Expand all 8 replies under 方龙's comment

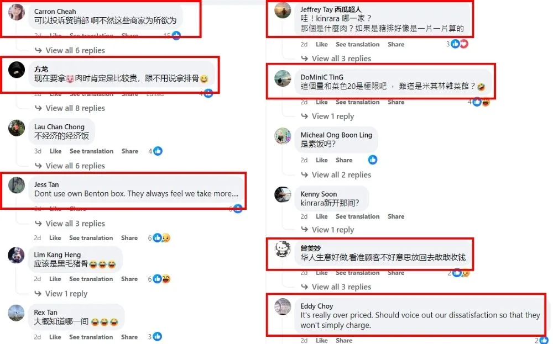pos(70,108)
